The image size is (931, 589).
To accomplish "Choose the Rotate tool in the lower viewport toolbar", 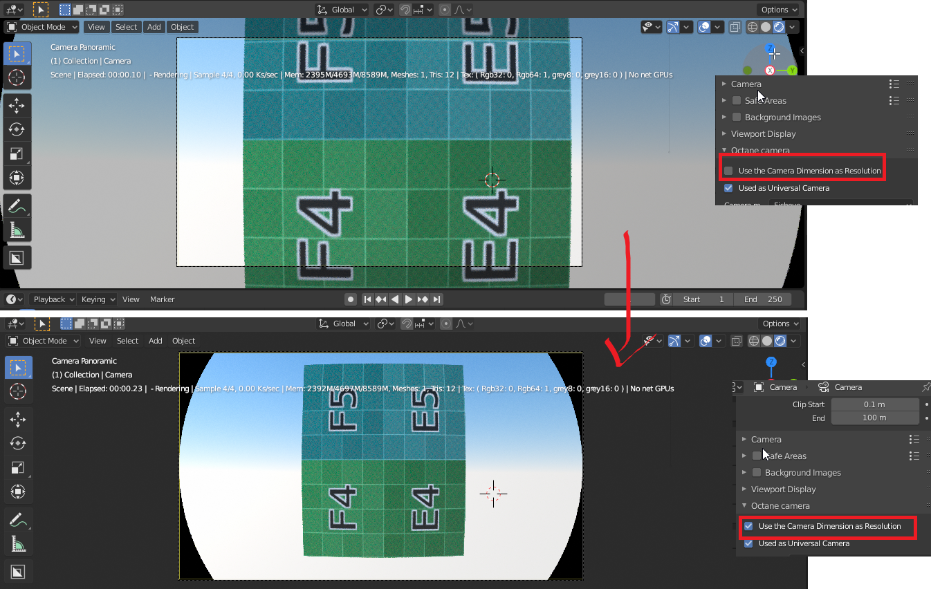I will 19,443.
